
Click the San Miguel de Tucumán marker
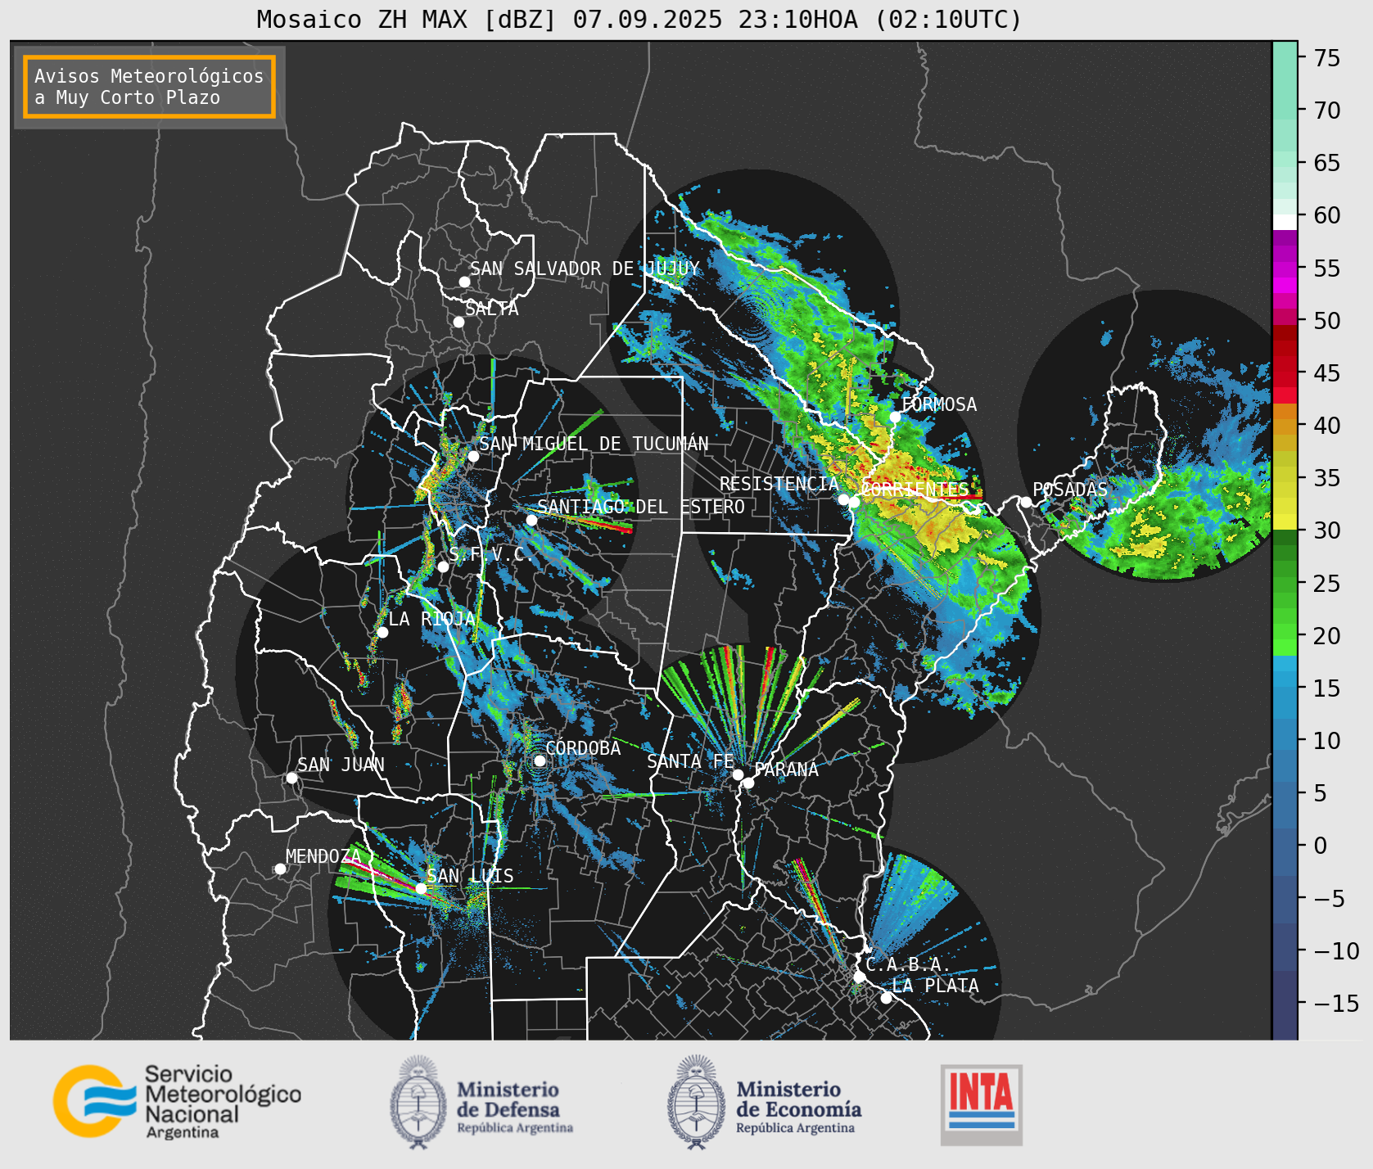coord(472,456)
